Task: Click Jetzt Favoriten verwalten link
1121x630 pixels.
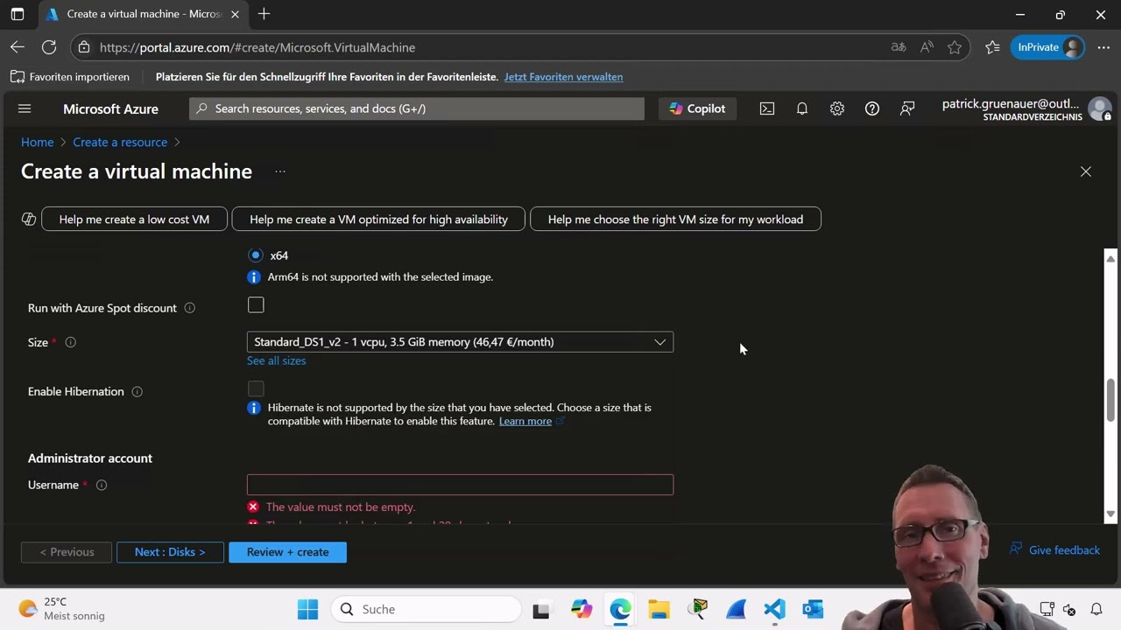Action: 563,77
